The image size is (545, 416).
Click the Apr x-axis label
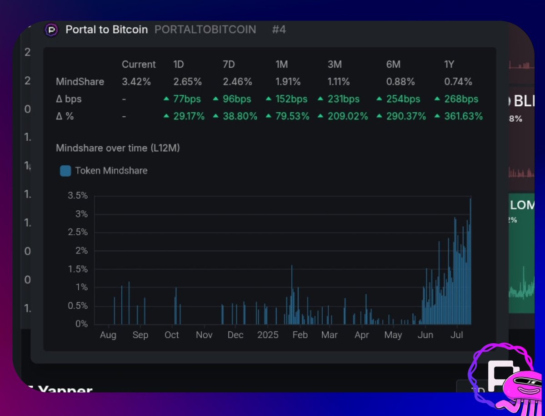pyautogui.click(x=362, y=335)
